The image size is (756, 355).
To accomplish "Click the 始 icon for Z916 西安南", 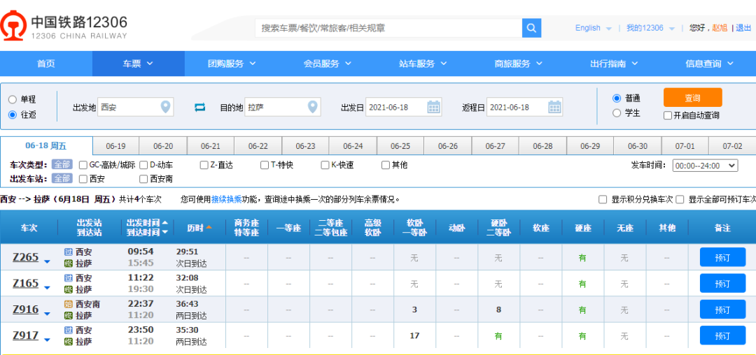I will pyautogui.click(x=69, y=305).
